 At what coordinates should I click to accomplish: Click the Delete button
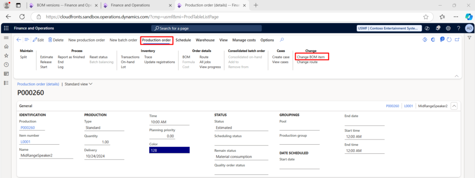tap(56, 40)
